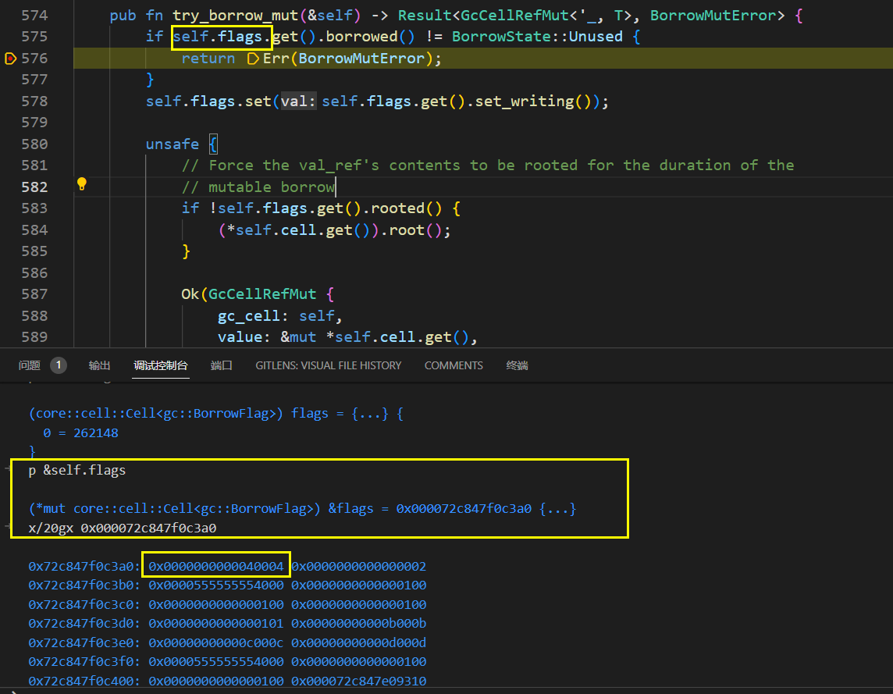Open GITLENS: VISUAL FILE HISTORY tab
This screenshot has width=893, height=694.
pos(328,365)
